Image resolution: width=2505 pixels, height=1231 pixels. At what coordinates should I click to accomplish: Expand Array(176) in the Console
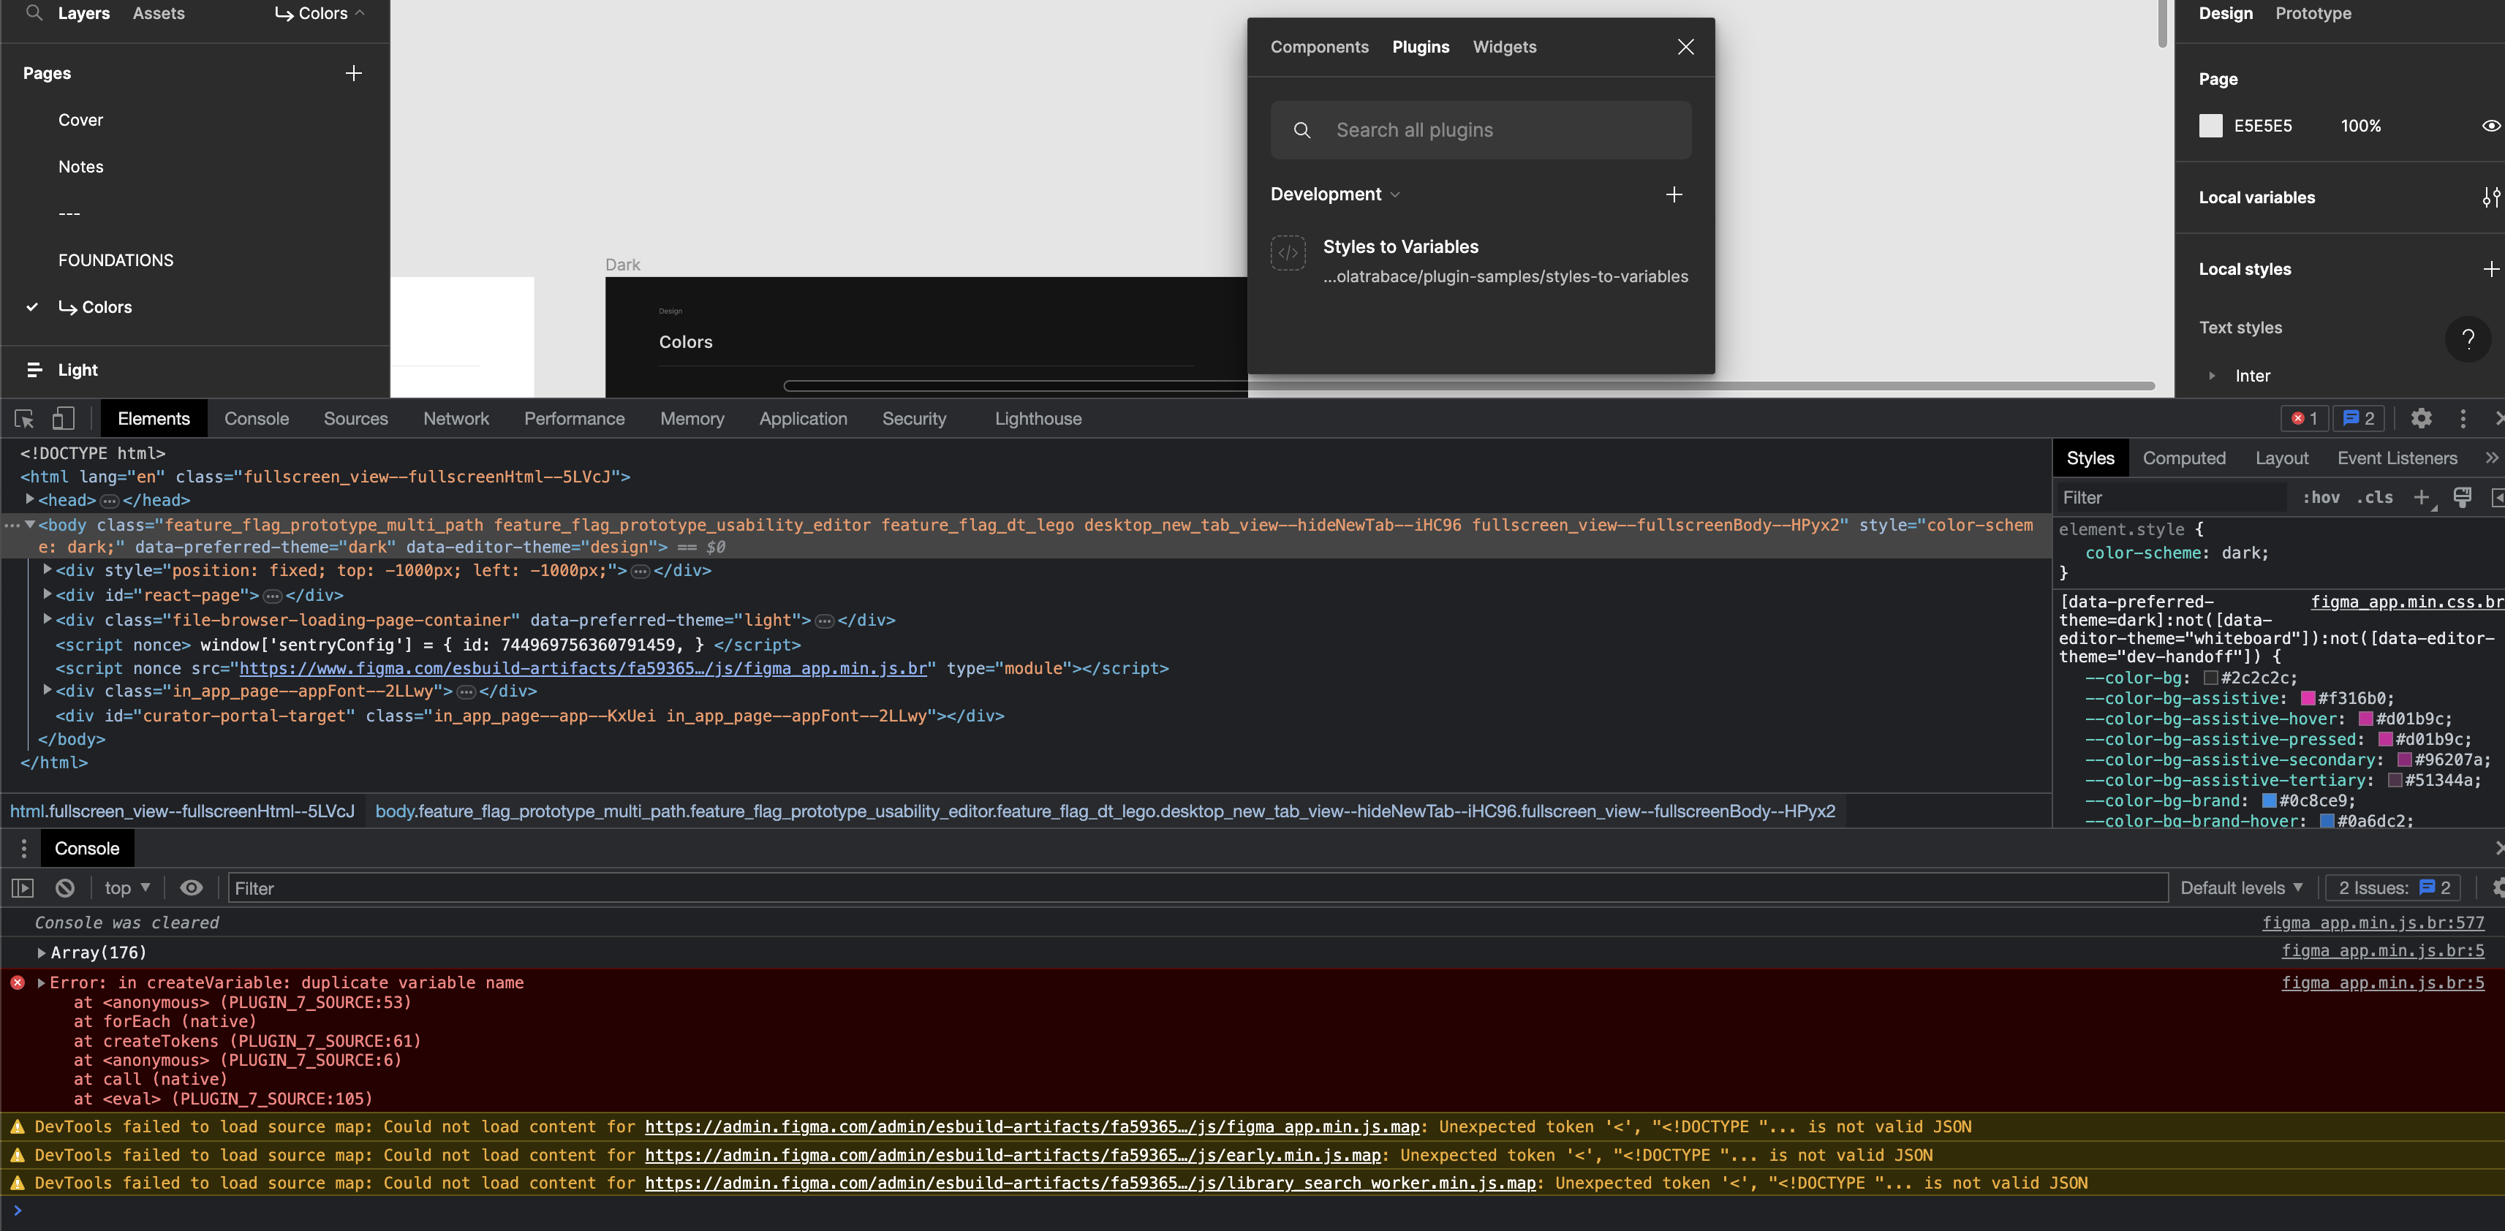pos(42,953)
